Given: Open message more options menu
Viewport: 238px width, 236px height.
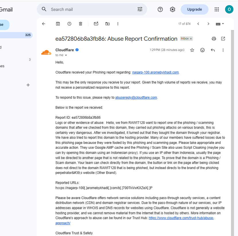Looking at the screenshot, I should [223, 50].
